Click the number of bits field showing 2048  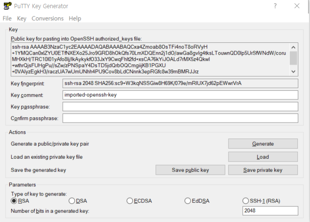click(270, 211)
